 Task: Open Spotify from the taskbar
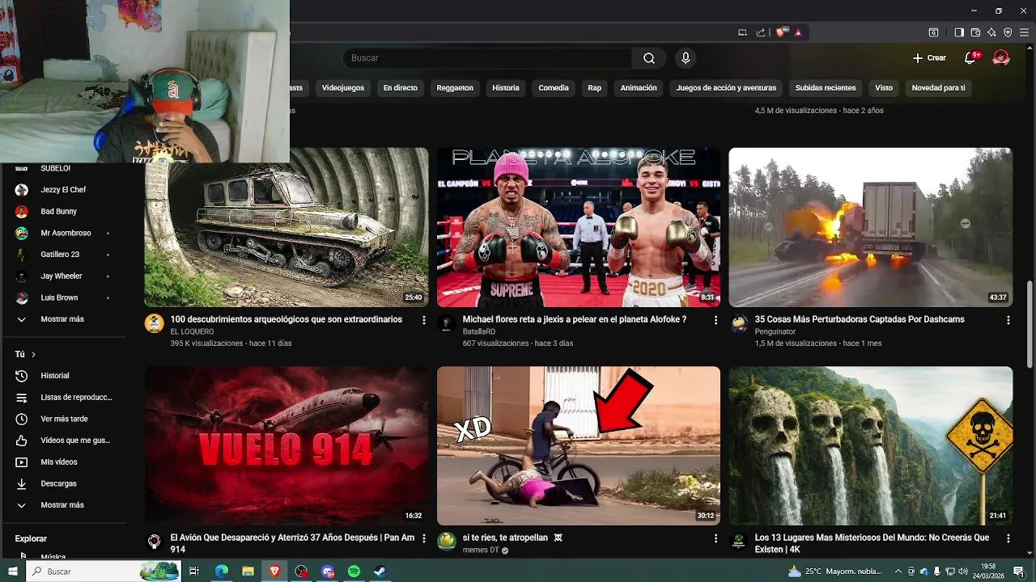(x=354, y=571)
